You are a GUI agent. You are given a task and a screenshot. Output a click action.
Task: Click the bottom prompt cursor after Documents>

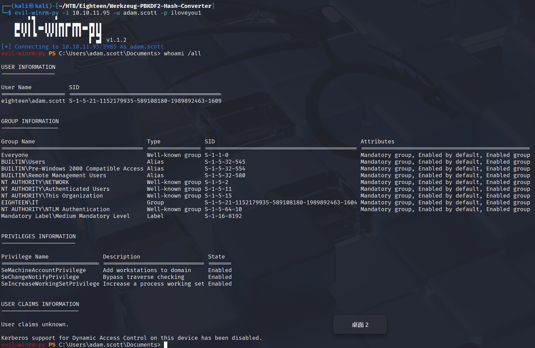[166, 345]
